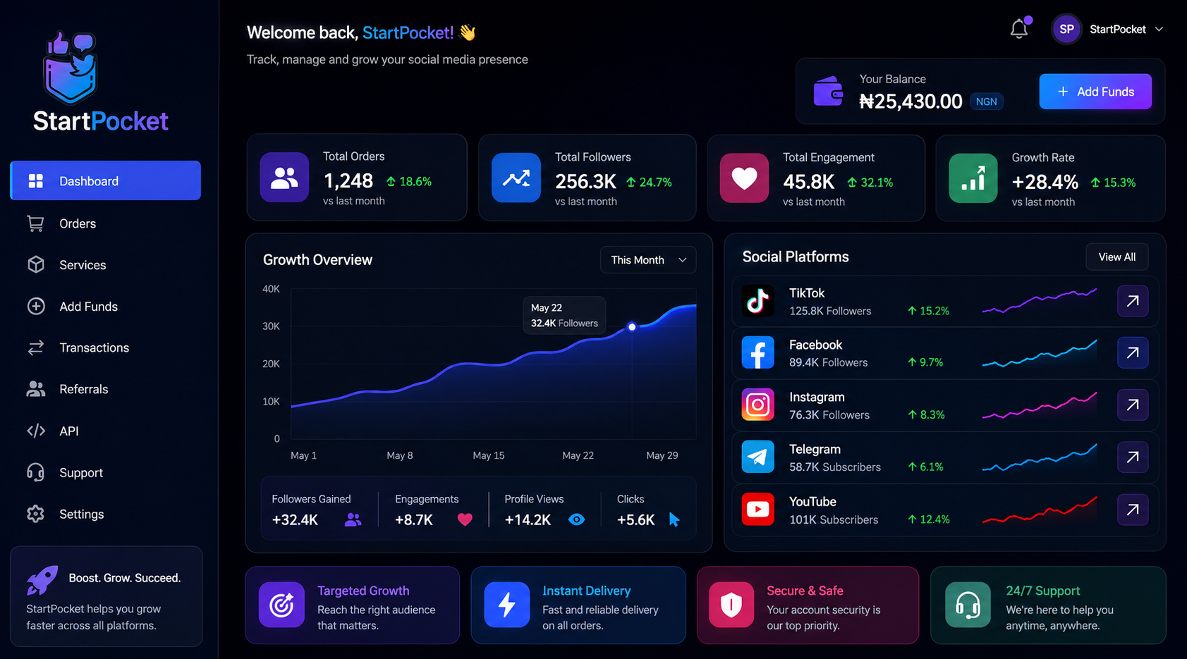Click the NGN currency badge
This screenshot has height=659, width=1187.
pyautogui.click(x=986, y=101)
